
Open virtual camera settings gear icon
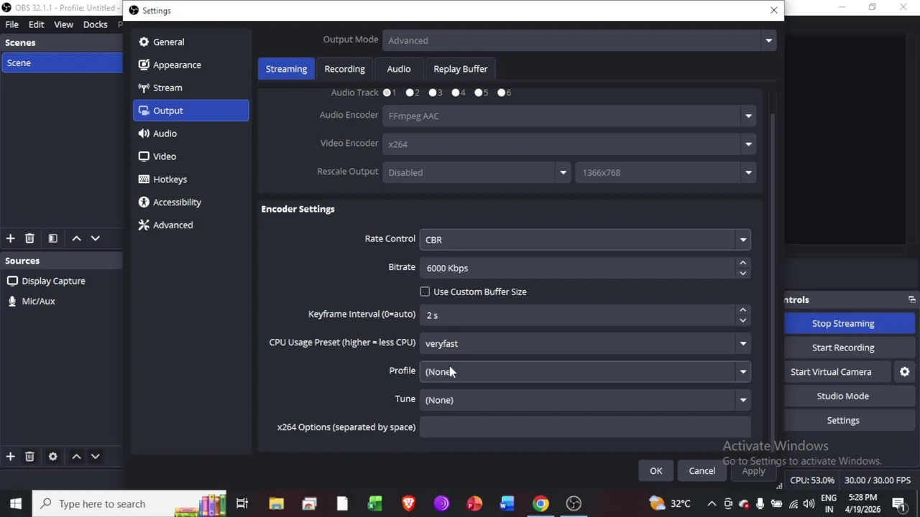click(x=904, y=372)
